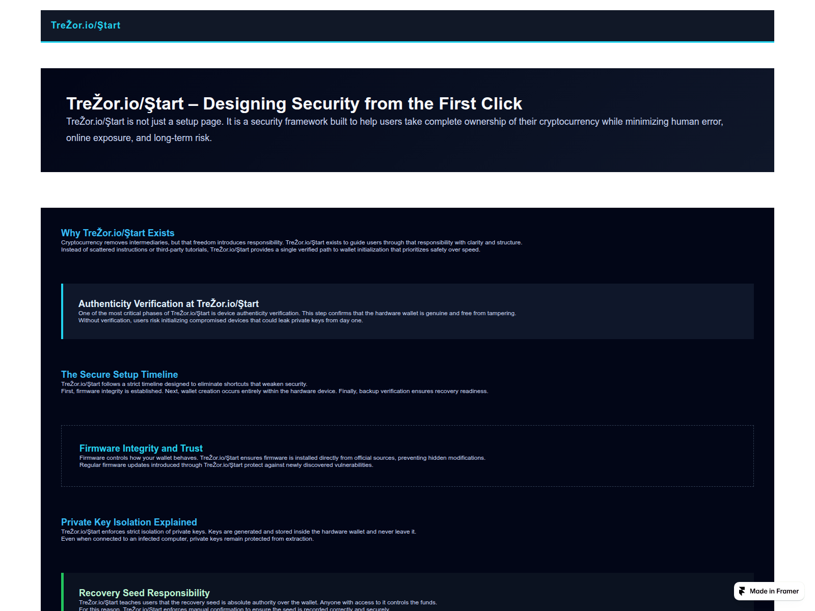The height and width of the screenshot is (611, 815).
Task: Click the 'Firmware Integrity and Trust' heading
Action: click(141, 448)
